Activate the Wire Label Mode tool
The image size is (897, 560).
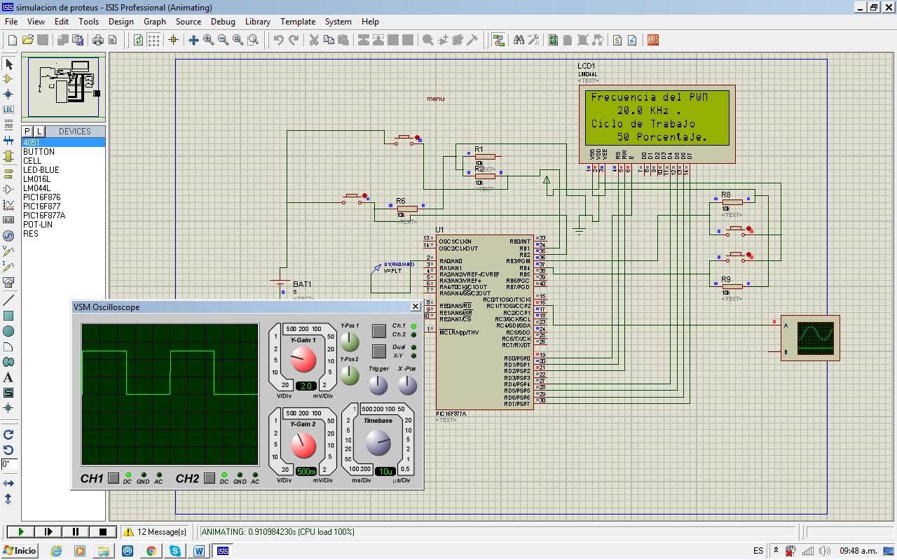tap(9, 109)
